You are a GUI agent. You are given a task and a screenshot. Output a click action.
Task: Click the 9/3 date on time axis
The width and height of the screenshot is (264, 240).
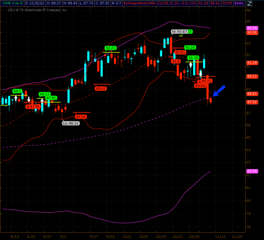coord(64,236)
